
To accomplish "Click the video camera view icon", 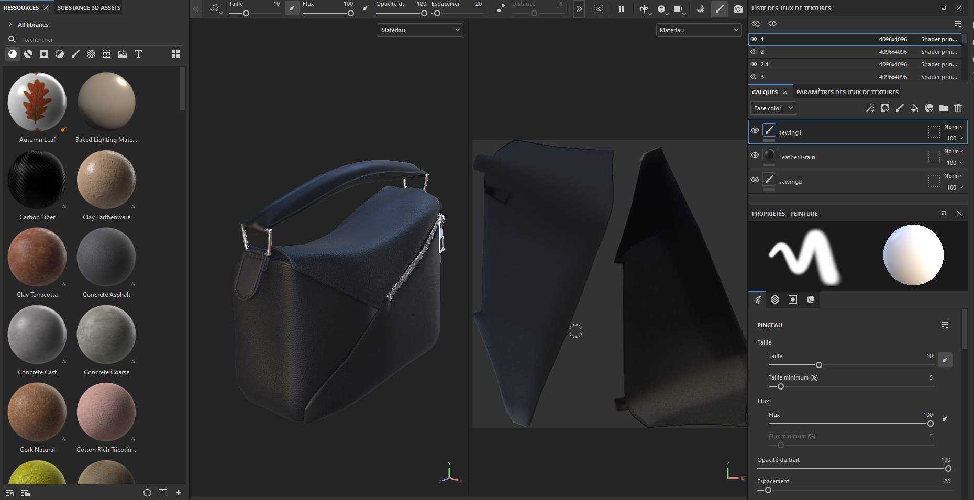I will [678, 9].
